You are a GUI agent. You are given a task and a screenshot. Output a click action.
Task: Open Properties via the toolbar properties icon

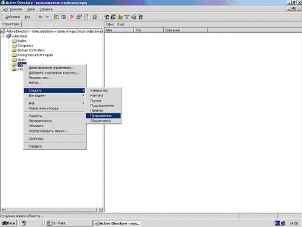coord(79,17)
